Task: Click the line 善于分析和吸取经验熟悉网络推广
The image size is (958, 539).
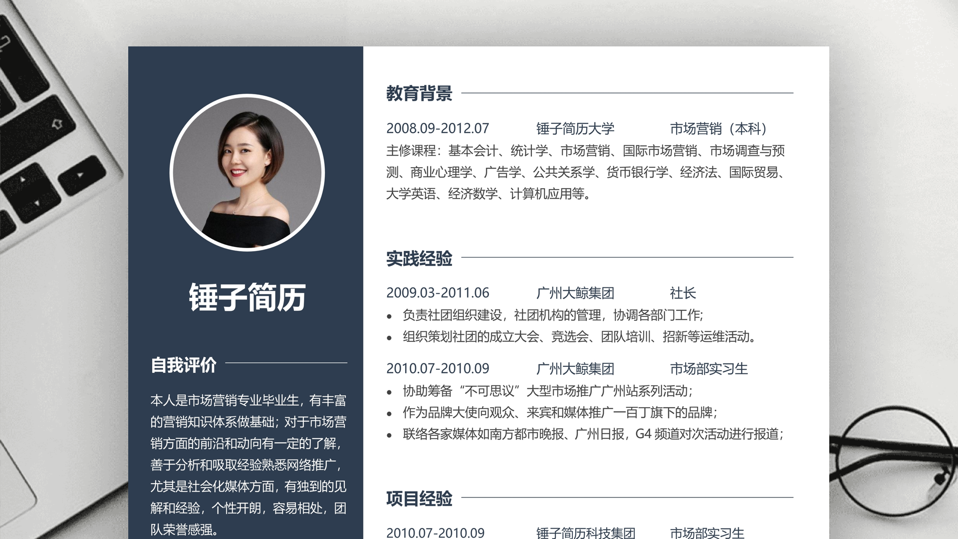Action: point(247,465)
